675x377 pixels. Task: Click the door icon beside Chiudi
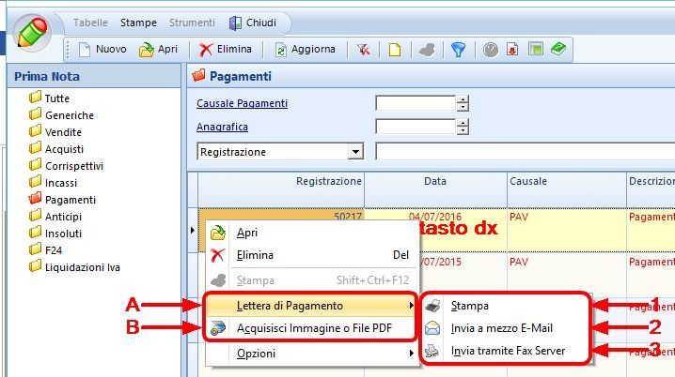pyautogui.click(x=235, y=23)
